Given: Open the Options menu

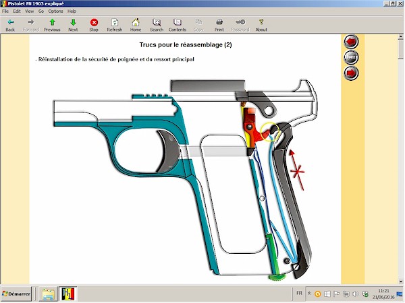Looking at the screenshot, I should point(55,11).
